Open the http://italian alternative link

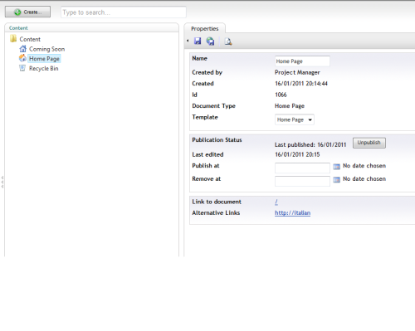pos(292,212)
